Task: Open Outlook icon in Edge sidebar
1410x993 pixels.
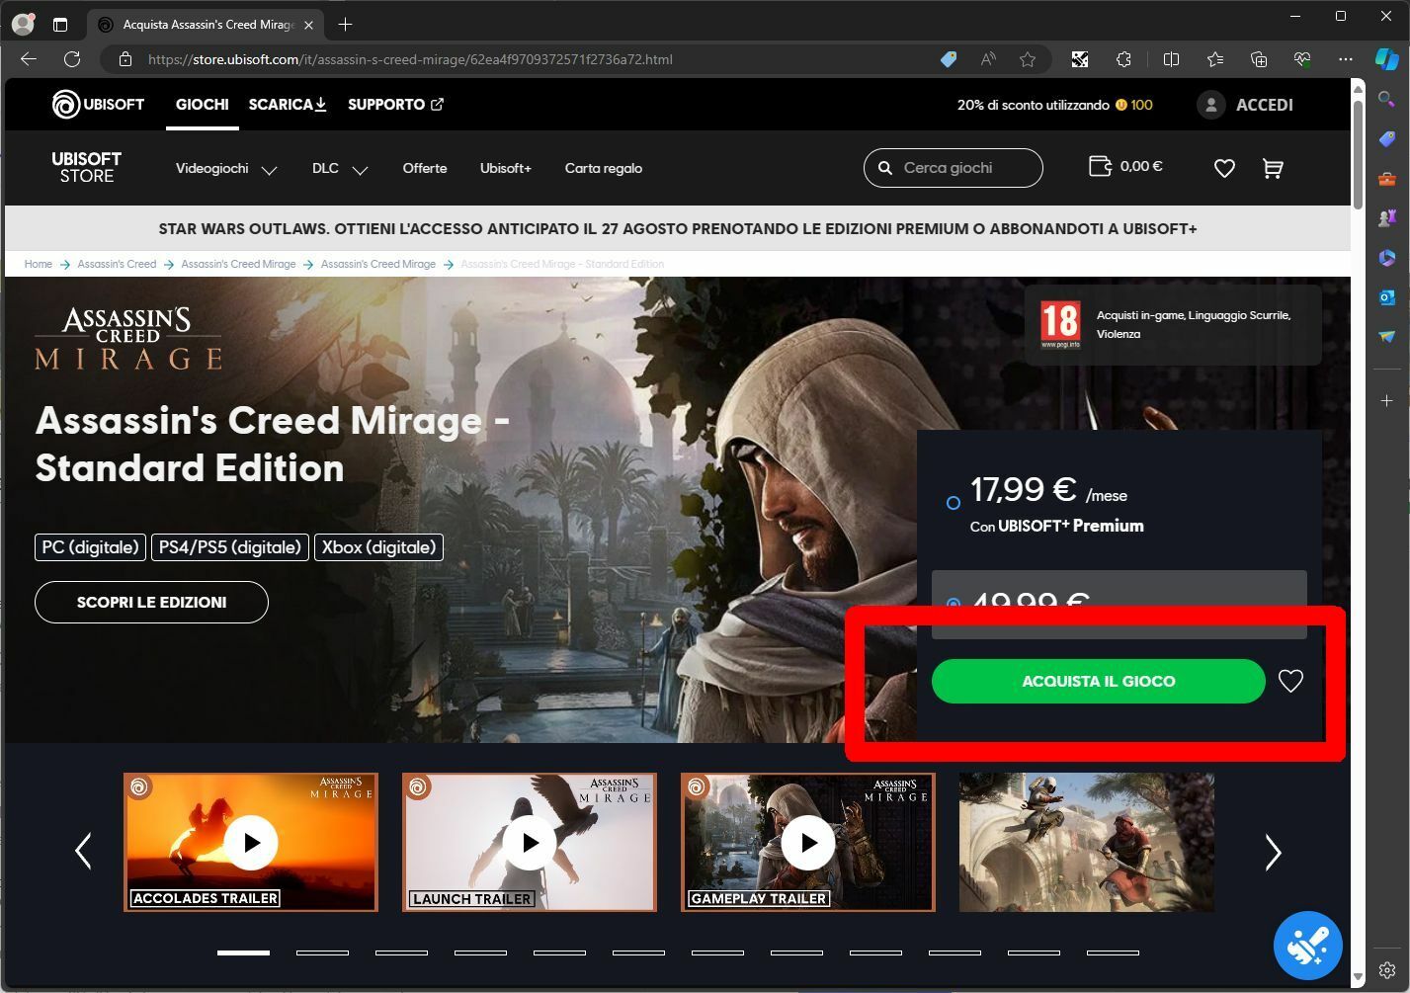Action: click(x=1387, y=296)
